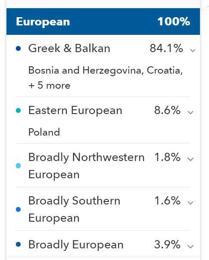Click the light blue Northwestern European dot
The image size is (209, 260).
point(18,166)
